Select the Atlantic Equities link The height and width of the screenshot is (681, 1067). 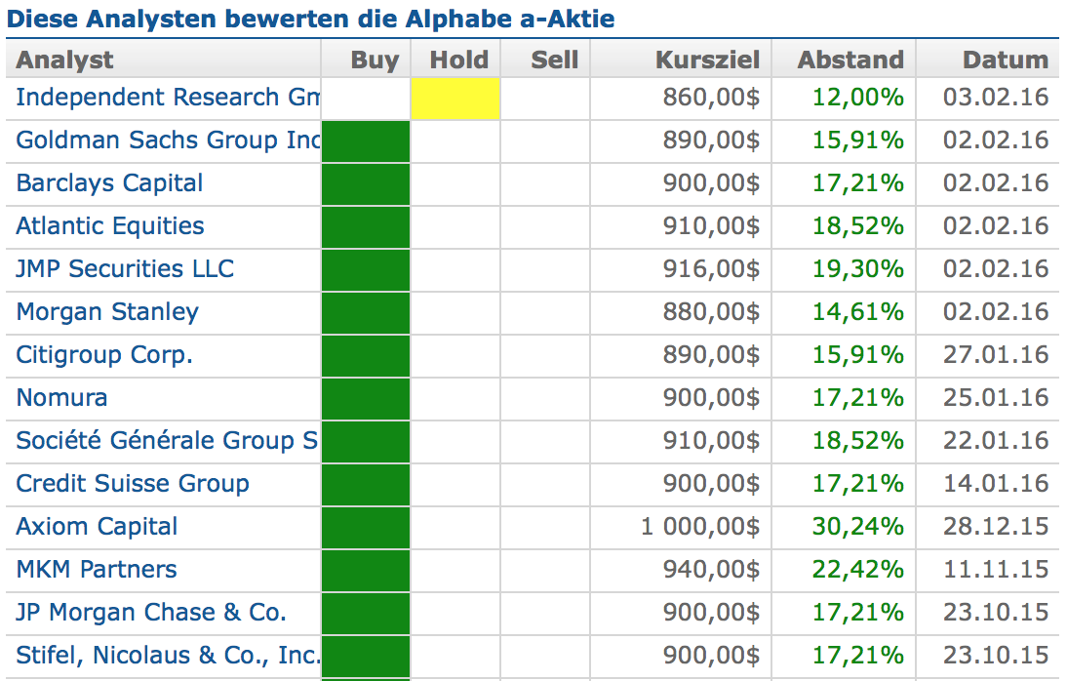[x=110, y=226]
